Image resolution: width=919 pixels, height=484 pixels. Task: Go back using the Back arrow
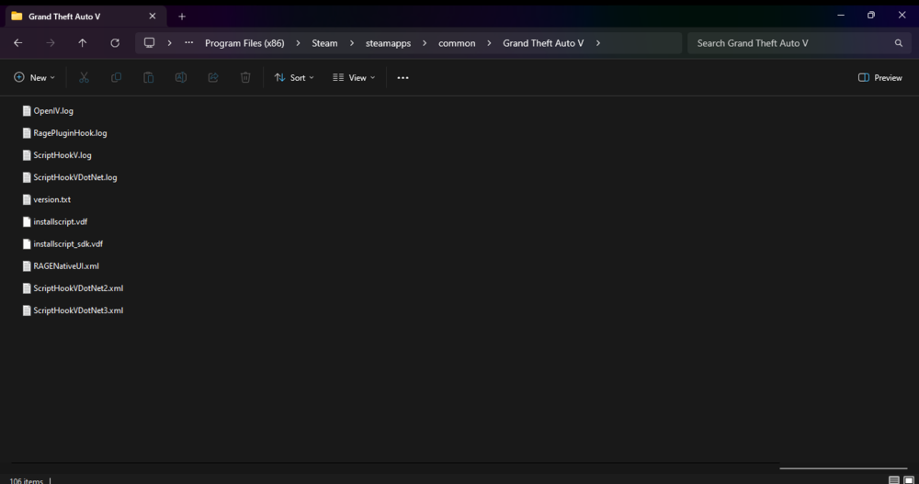pos(18,43)
